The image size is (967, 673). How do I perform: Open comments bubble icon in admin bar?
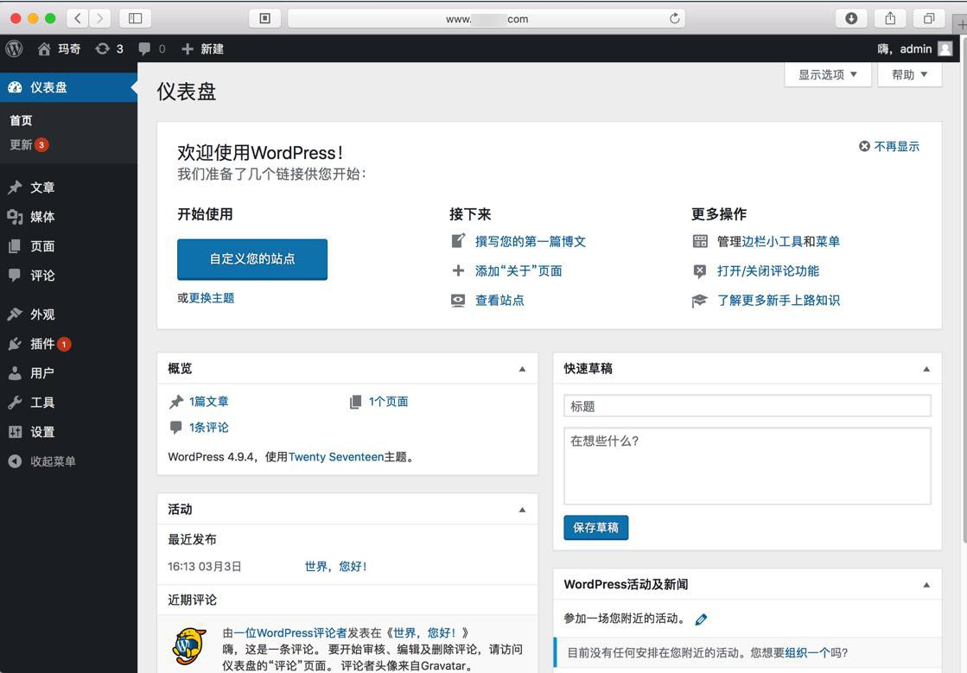144,48
